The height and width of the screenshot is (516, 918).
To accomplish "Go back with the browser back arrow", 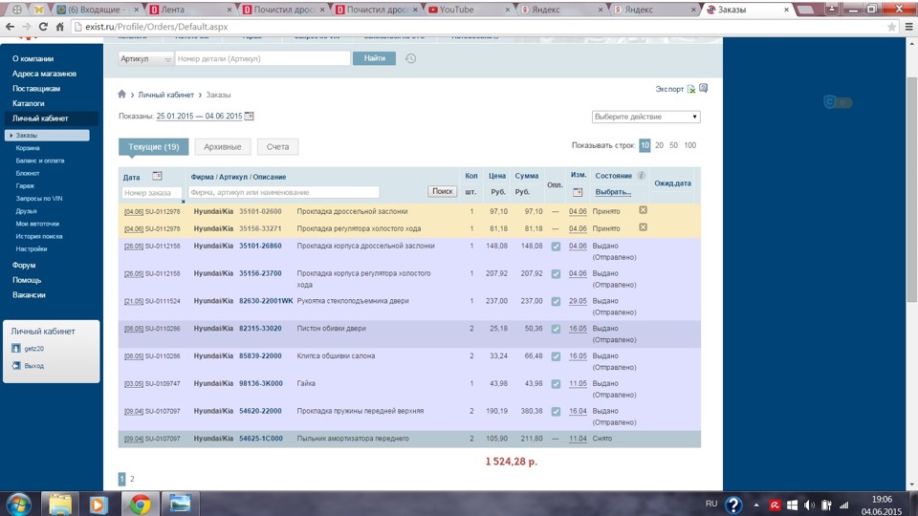I will [10, 27].
